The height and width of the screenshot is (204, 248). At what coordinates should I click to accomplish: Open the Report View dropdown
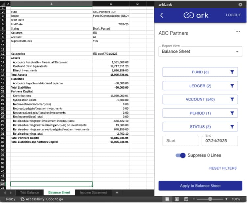pos(200,52)
